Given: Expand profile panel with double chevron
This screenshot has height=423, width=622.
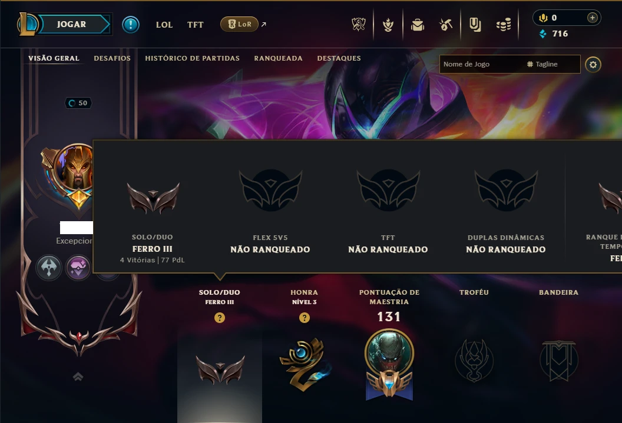Looking at the screenshot, I should click(78, 377).
